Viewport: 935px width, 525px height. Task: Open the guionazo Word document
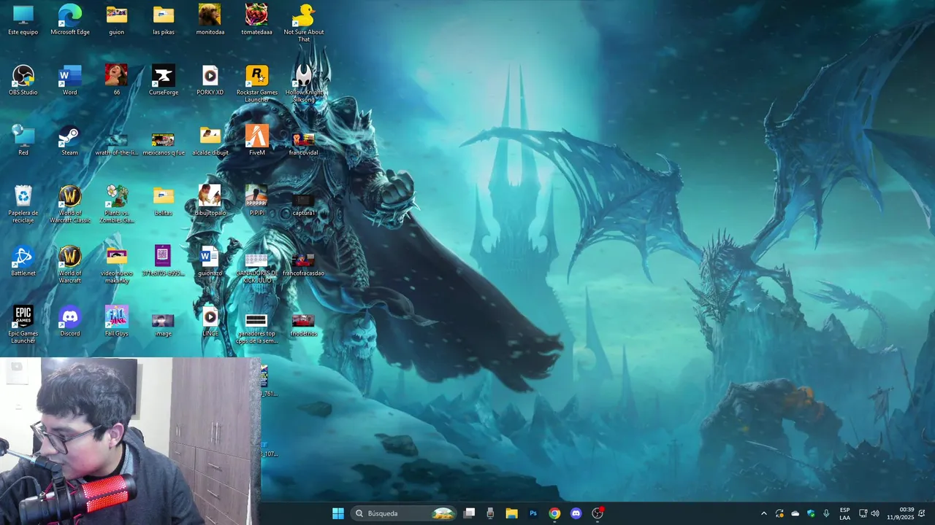click(210, 261)
